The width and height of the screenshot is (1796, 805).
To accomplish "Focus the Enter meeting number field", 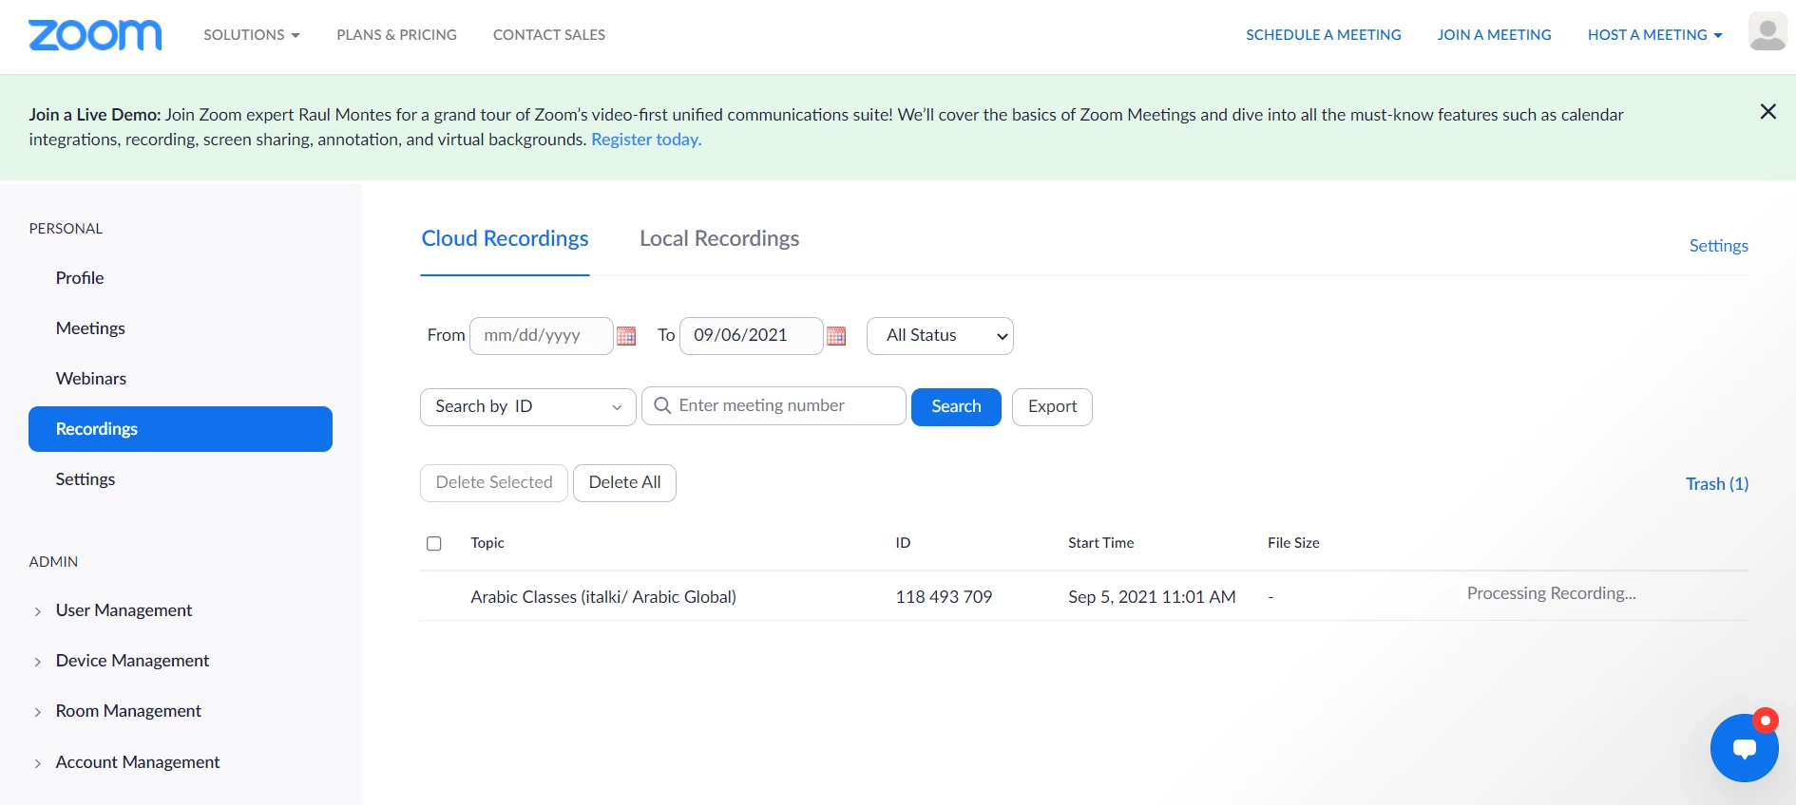I will point(774,406).
